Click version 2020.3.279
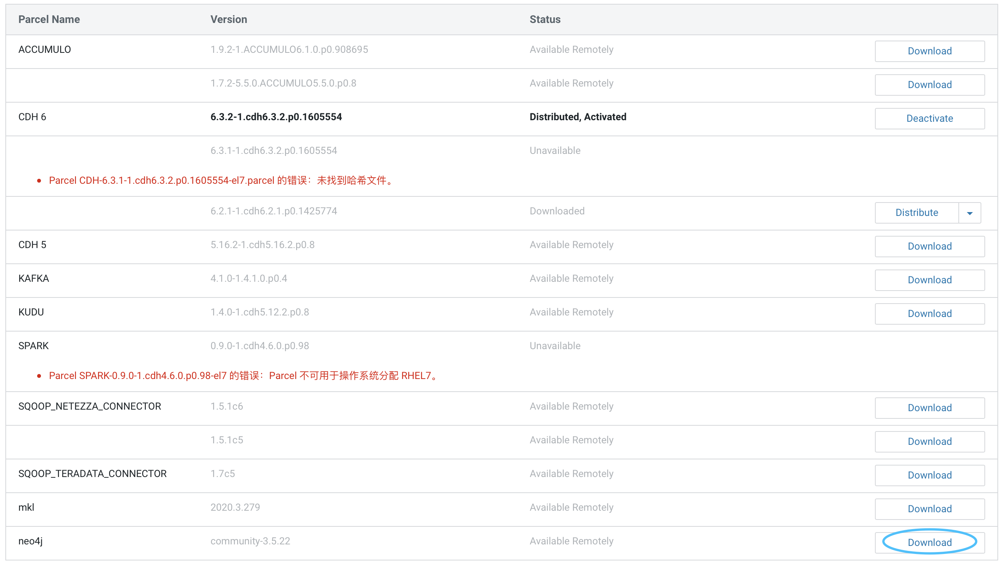Screen dimensions: 1002x562 pos(235,507)
